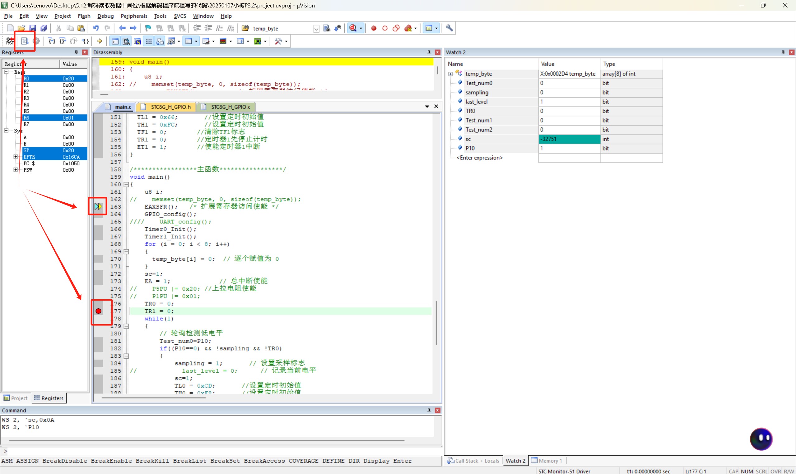
Task: Close the Registers panel
Action: click(x=85, y=52)
